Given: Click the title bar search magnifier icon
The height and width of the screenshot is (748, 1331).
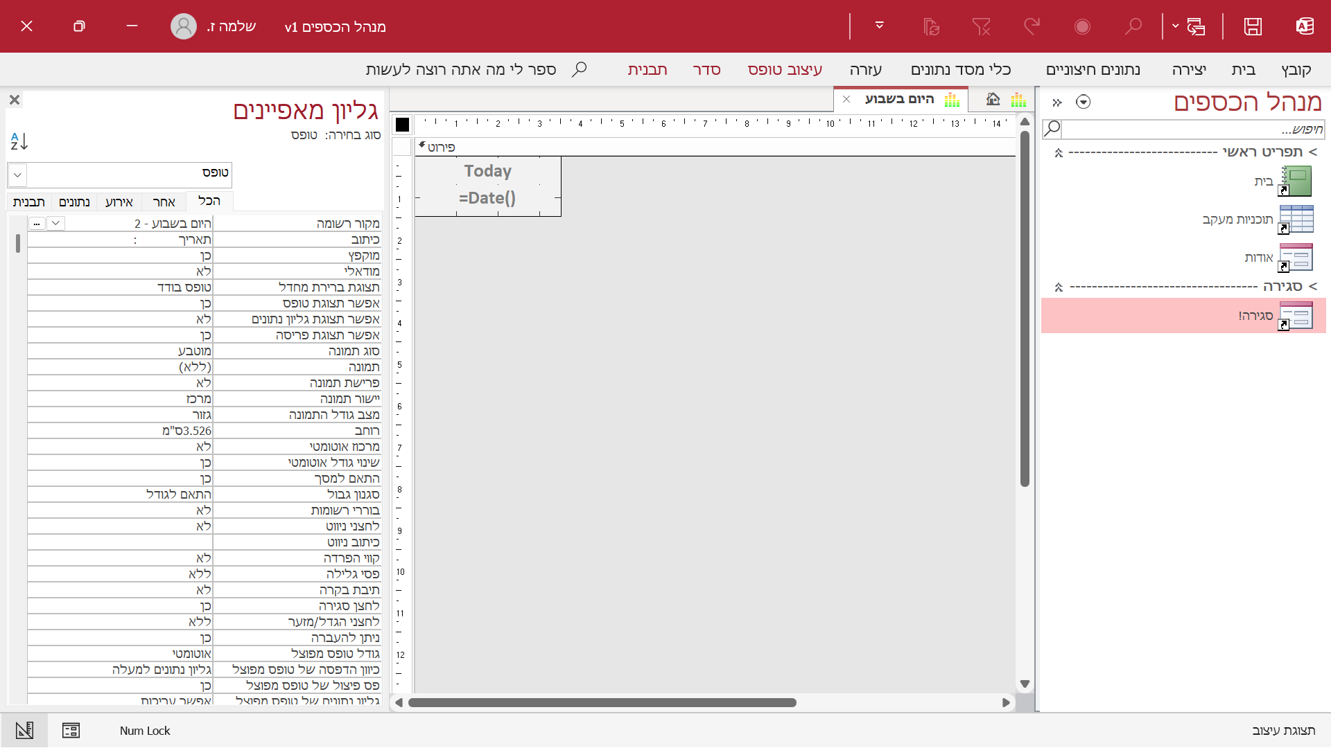Looking at the screenshot, I should click(x=1133, y=26).
